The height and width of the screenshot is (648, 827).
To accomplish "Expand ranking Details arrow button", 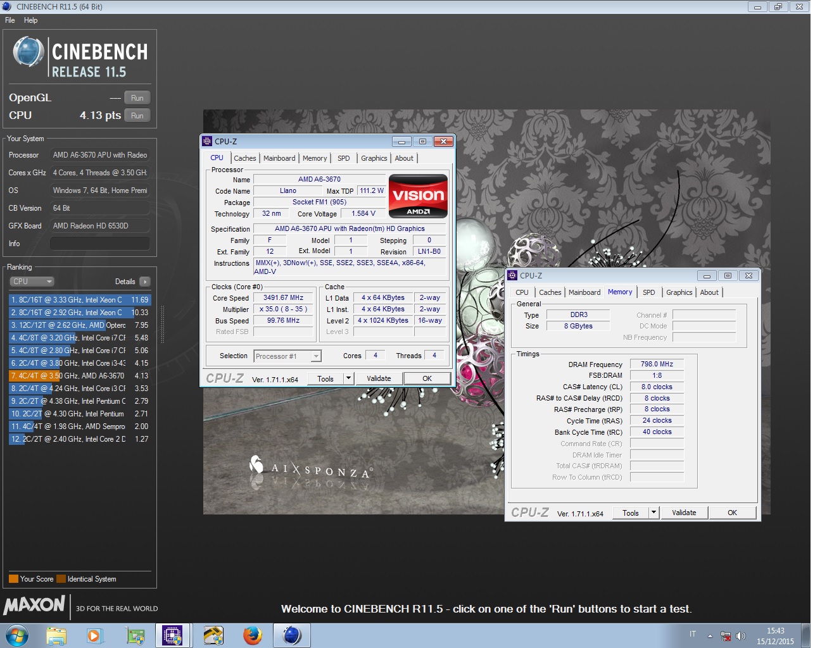I will 145,282.
